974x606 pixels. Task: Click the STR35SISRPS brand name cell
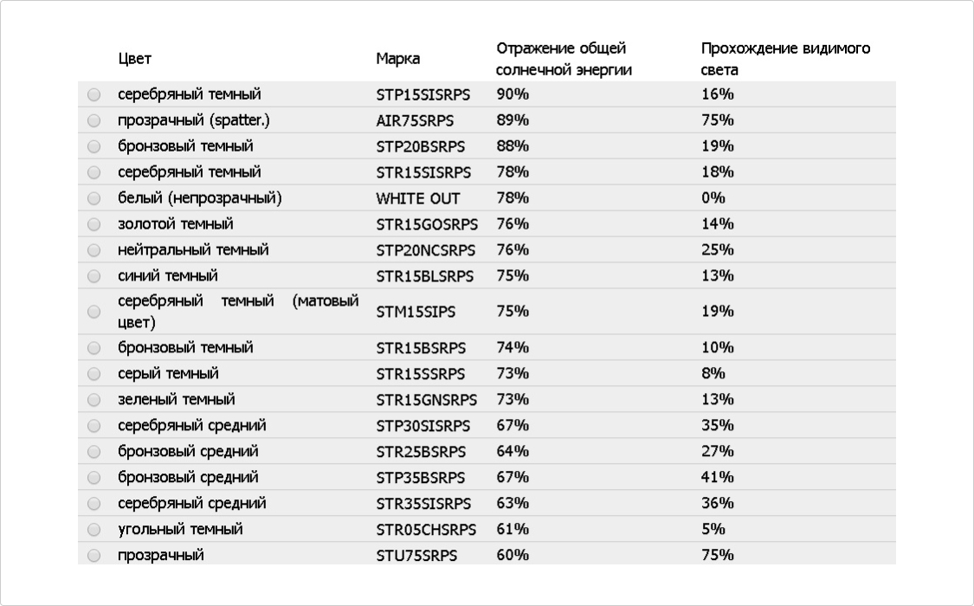tap(423, 504)
